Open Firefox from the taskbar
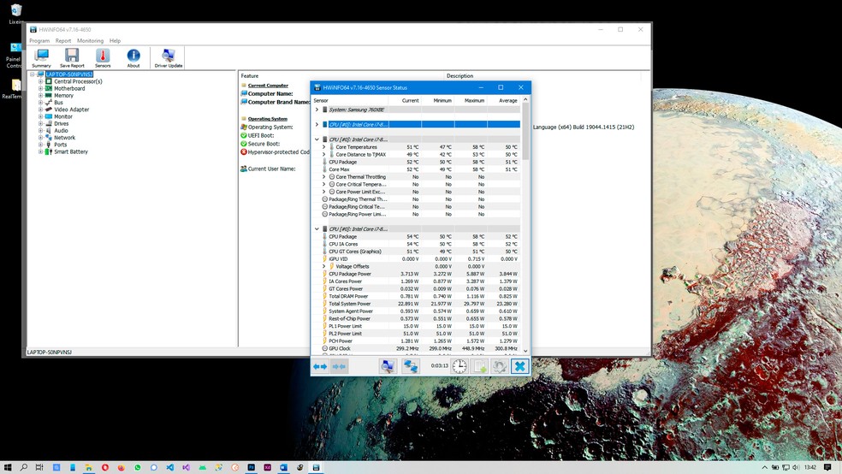This screenshot has height=474, width=842. (x=122, y=467)
